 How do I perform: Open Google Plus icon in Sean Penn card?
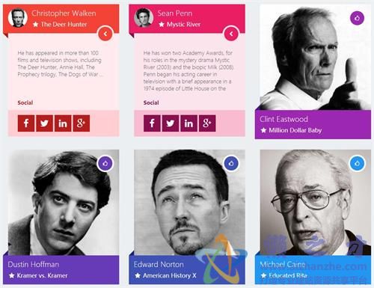click(x=207, y=123)
